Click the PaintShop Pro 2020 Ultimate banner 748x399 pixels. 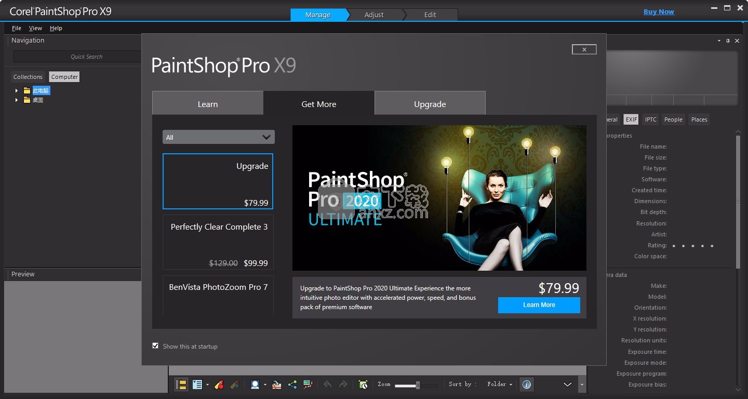439,198
